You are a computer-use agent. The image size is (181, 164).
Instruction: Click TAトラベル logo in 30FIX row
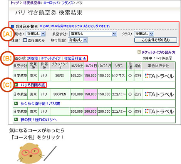[x=159, y=76]
